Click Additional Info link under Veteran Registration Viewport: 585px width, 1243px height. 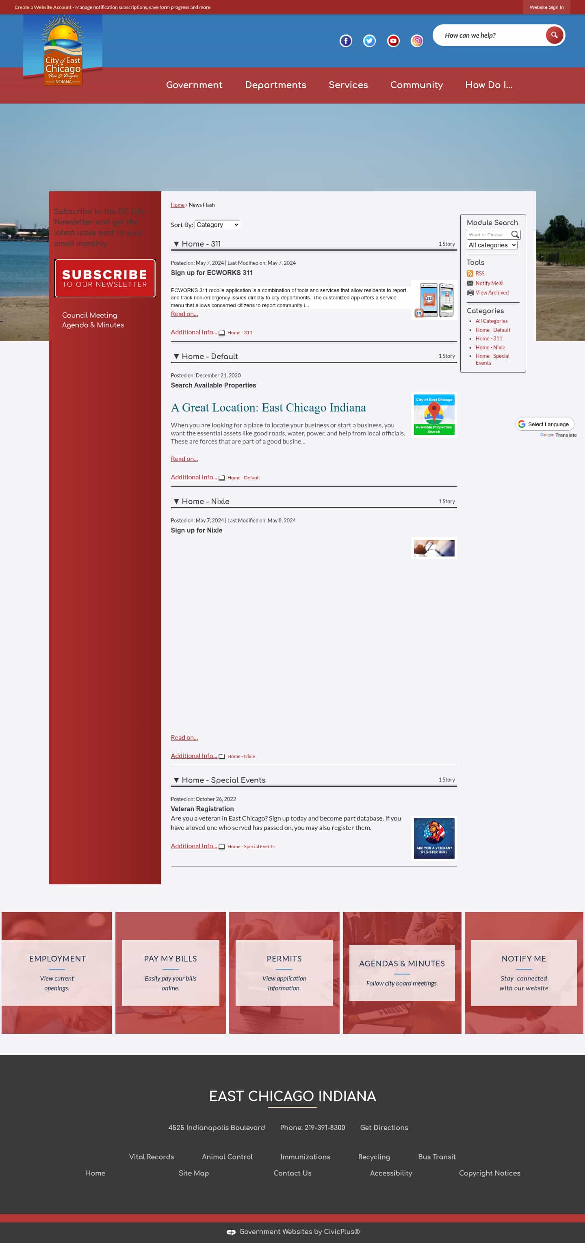[194, 846]
